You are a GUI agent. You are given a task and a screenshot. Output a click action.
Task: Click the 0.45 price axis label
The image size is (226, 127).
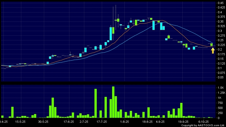click(x=220, y=3)
